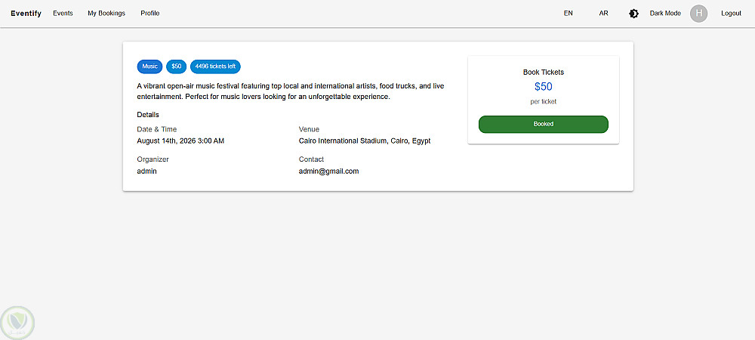755x340 pixels.
Task: Click the admin@gmail.com contact email
Action: point(328,172)
